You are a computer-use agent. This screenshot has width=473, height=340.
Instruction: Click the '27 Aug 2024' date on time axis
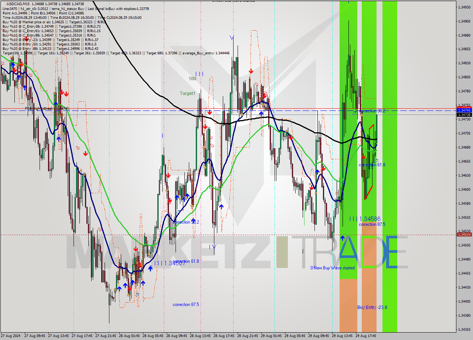[x=10, y=336]
